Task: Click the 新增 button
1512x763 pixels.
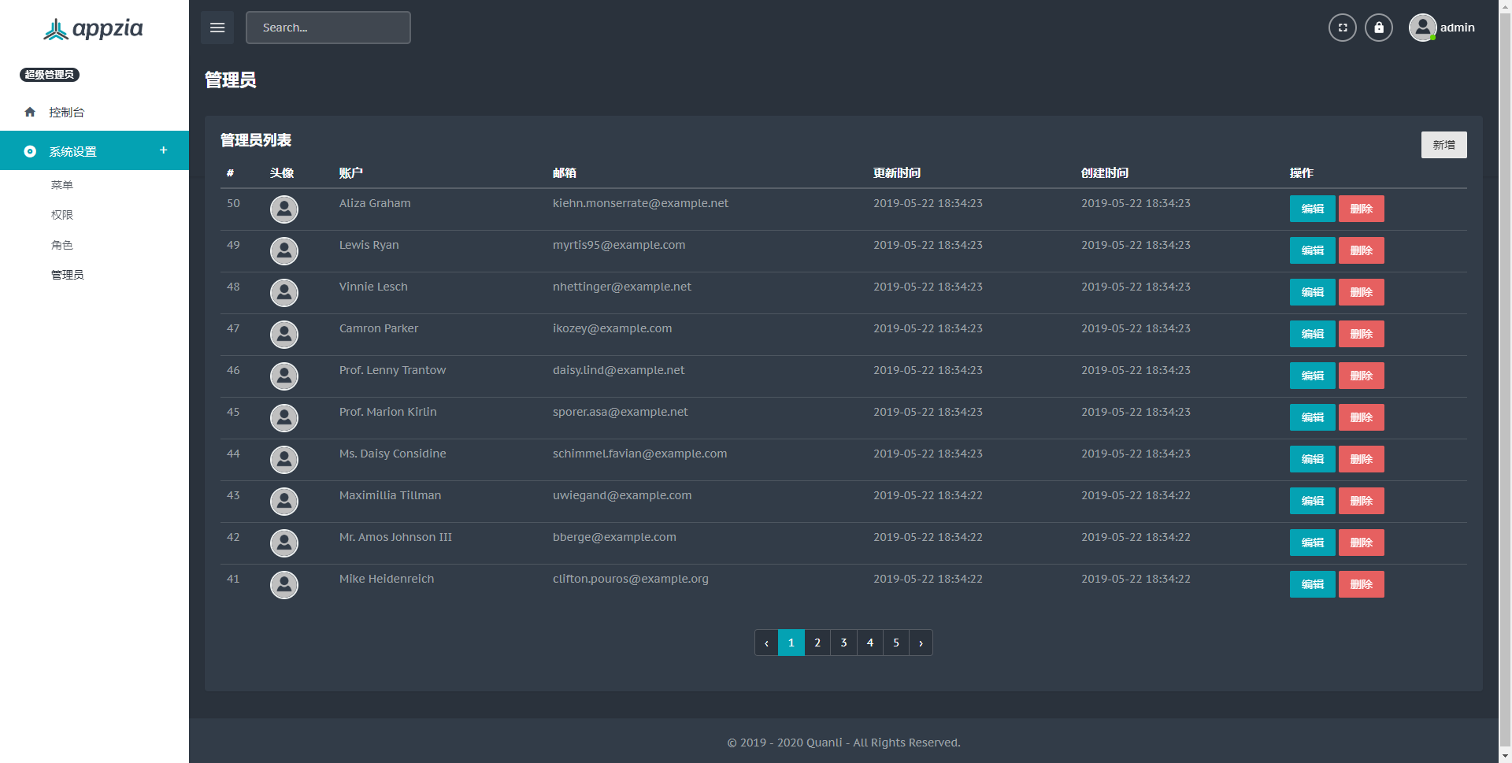Action: tap(1443, 145)
